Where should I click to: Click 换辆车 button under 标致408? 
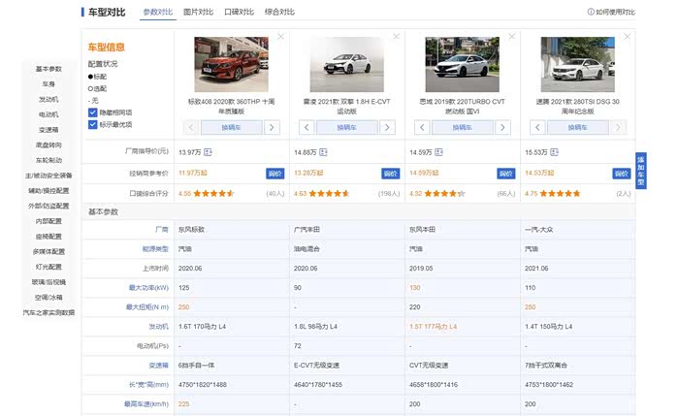click(231, 127)
